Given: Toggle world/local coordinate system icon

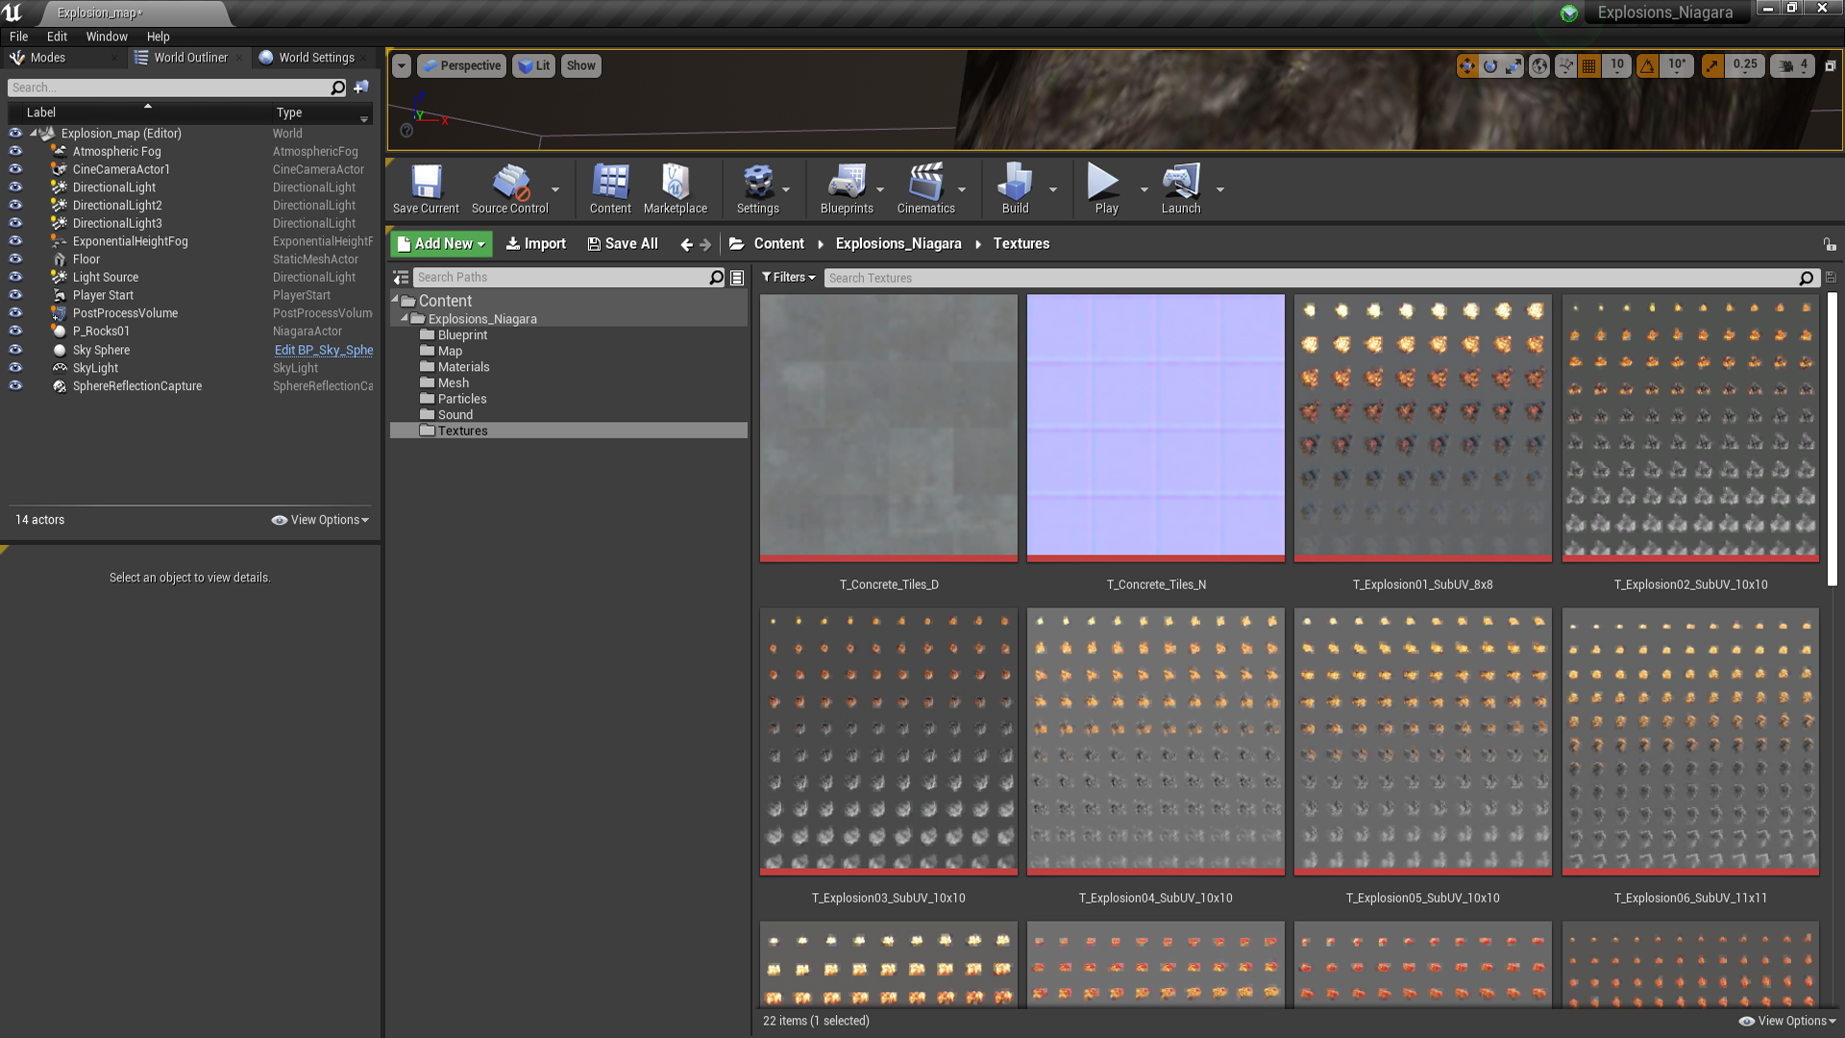Looking at the screenshot, I should [1539, 65].
